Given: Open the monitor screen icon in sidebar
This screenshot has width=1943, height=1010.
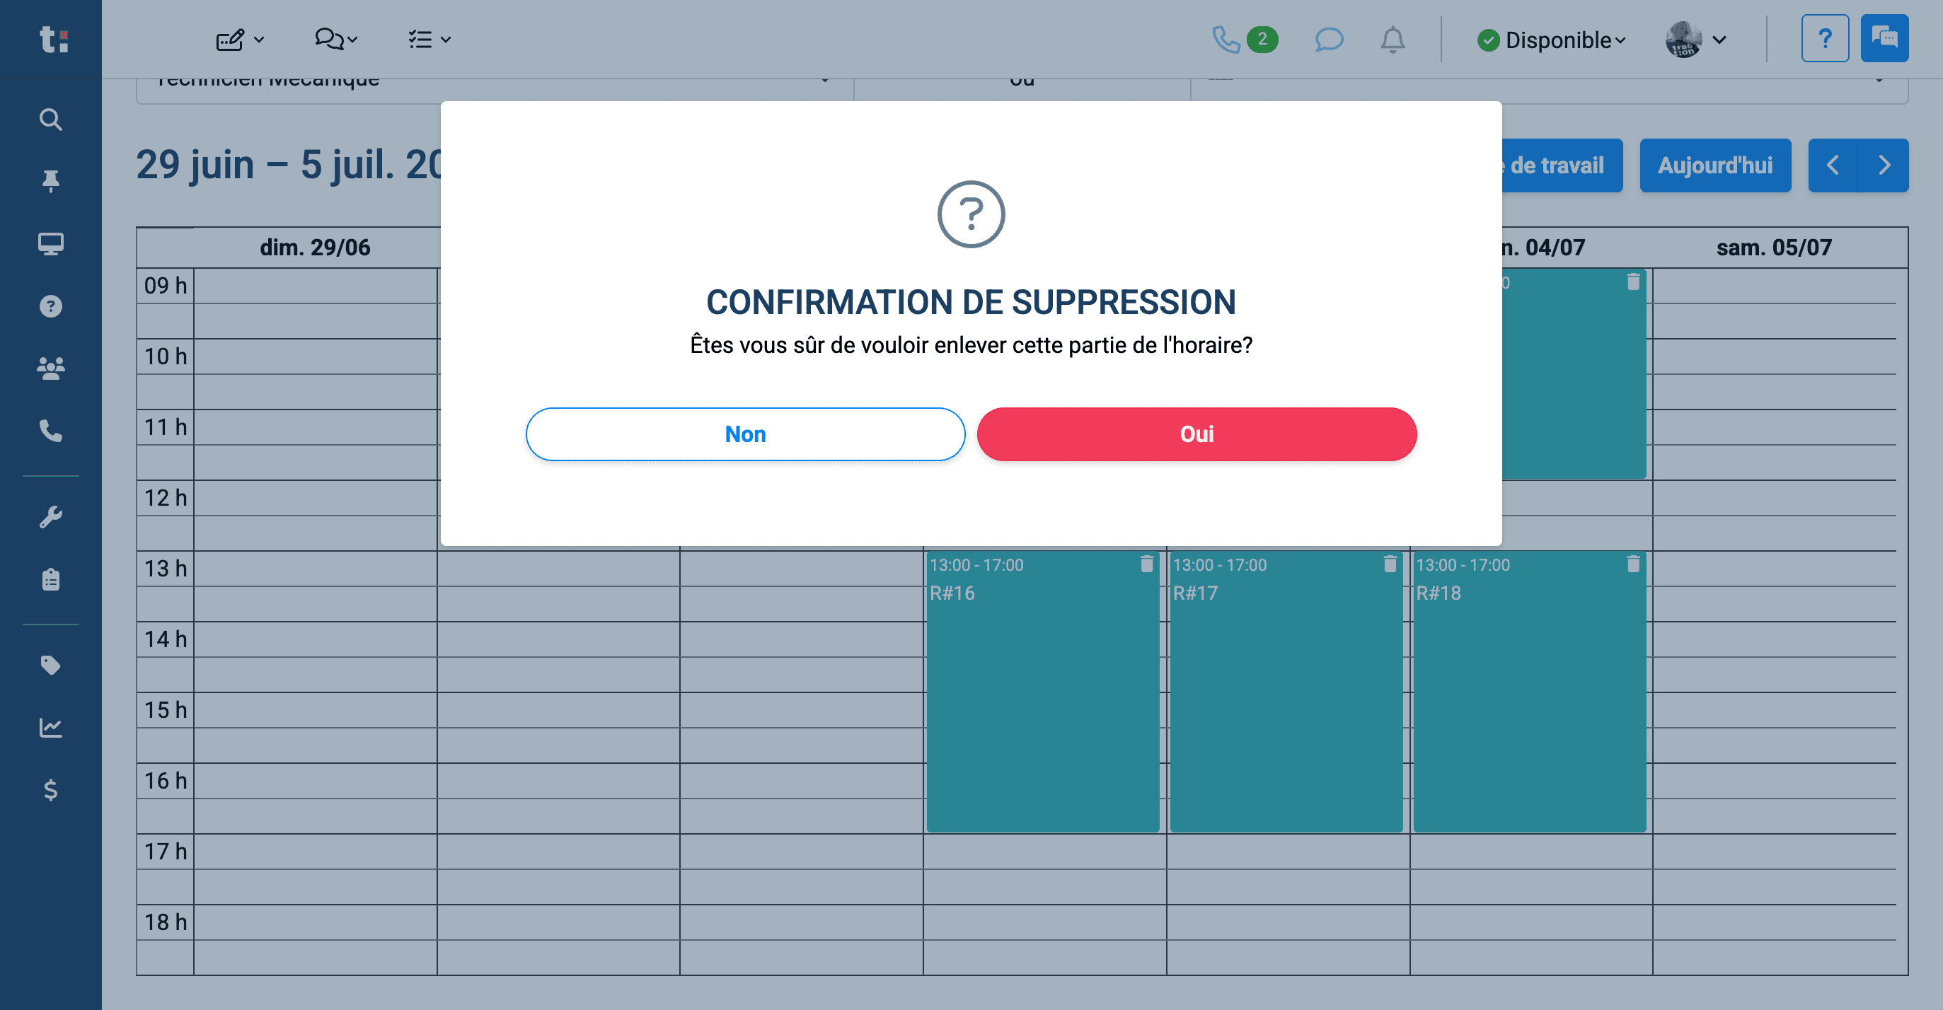Looking at the screenshot, I should click(50, 243).
